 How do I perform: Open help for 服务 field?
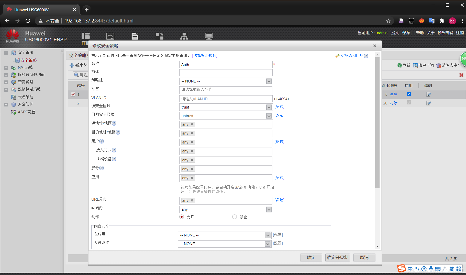[102, 168]
